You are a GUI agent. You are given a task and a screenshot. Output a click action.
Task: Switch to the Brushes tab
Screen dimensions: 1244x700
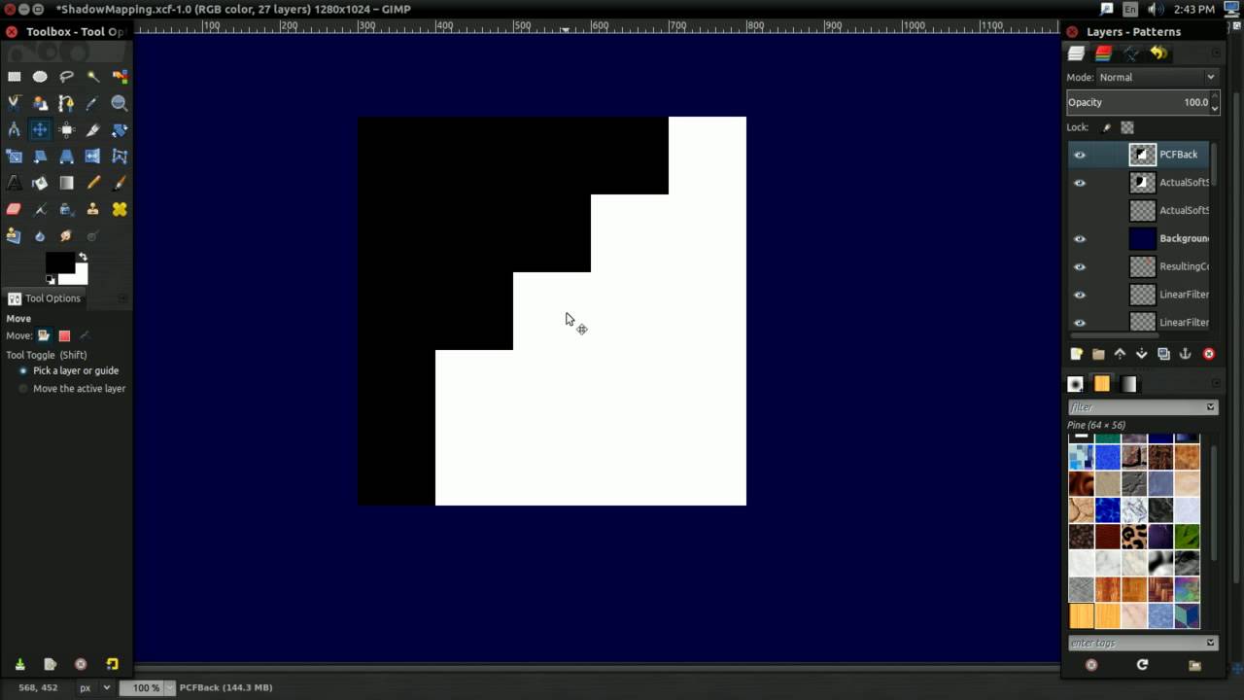[x=1075, y=384]
